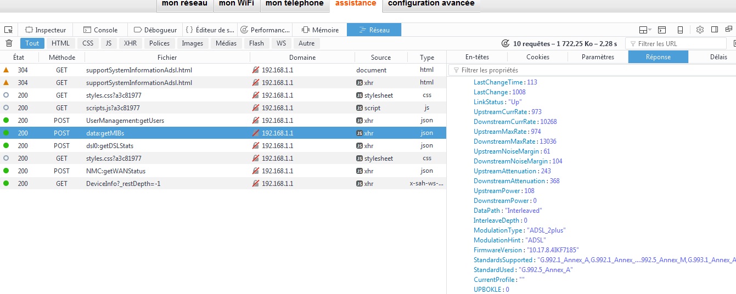Viewport: 736px width, 294px height.
Task: Open frame selector dropdown arrow
Action: (650, 30)
